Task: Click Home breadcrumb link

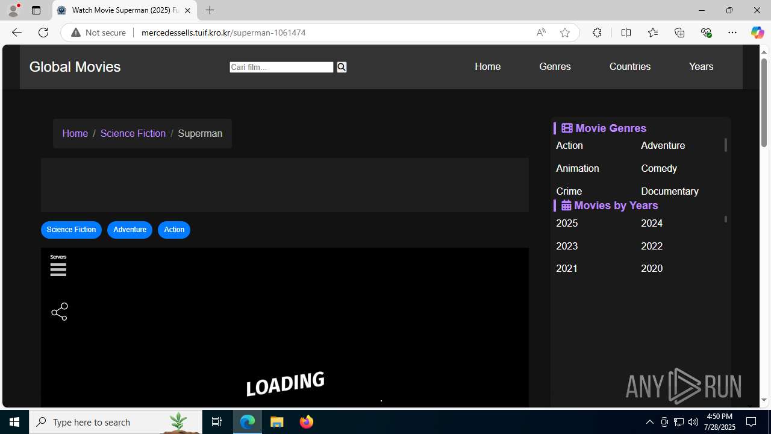Action: (75, 133)
